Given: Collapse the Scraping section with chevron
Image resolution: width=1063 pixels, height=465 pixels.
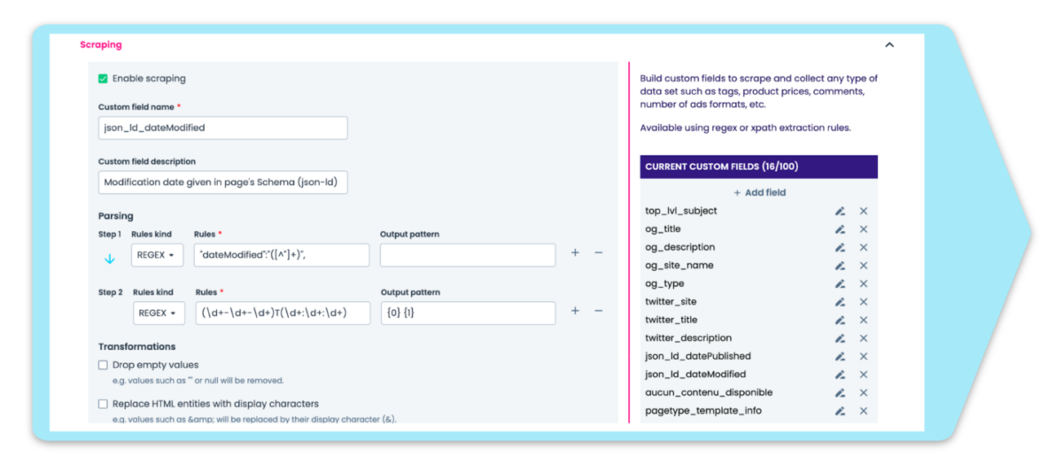Looking at the screenshot, I should (889, 45).
